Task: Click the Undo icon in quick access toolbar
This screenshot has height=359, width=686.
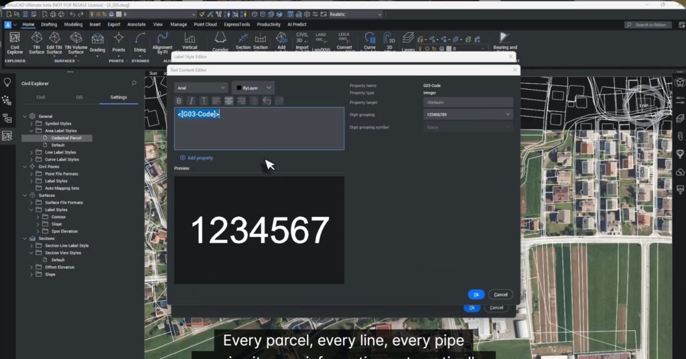Action: tap(72, 15)
